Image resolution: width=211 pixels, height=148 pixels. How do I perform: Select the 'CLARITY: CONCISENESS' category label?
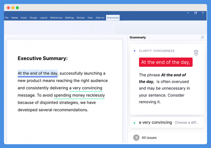[x=157, y=51]
